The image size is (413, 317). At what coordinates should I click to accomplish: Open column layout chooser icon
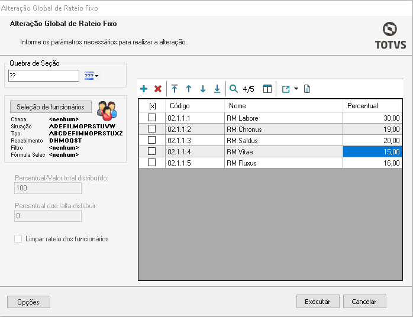267,89
